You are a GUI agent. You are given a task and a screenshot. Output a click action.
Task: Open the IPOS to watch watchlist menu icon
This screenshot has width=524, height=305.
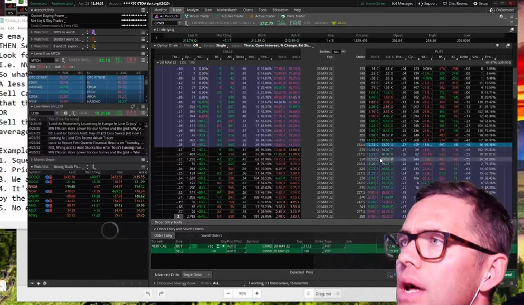(x=143, y=32)
